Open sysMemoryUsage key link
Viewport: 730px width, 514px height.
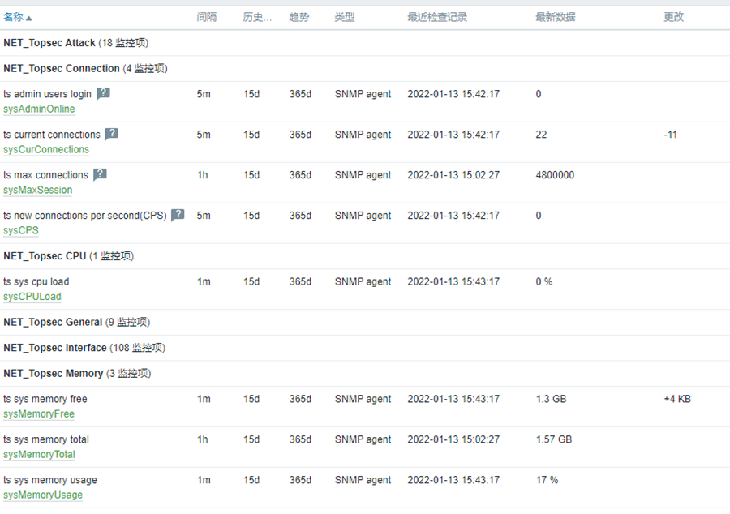(43, 495)
